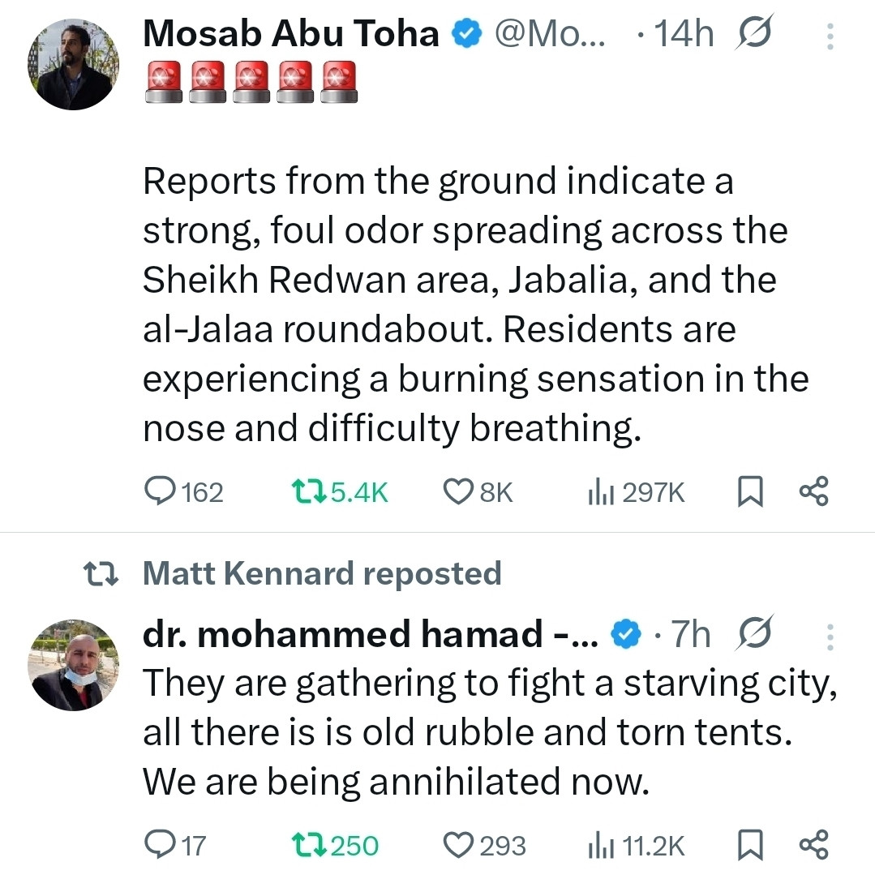Reply to dr. mohammed hamad's post
Viewport: 875px width, 879px height.
pos(175,845)
